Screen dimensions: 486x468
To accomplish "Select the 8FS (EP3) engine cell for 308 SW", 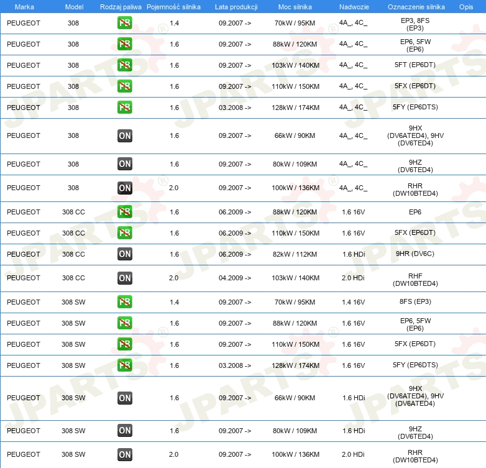I will (415, 301).
